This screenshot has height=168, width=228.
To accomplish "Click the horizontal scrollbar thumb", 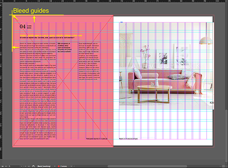I will click(147, 166).
